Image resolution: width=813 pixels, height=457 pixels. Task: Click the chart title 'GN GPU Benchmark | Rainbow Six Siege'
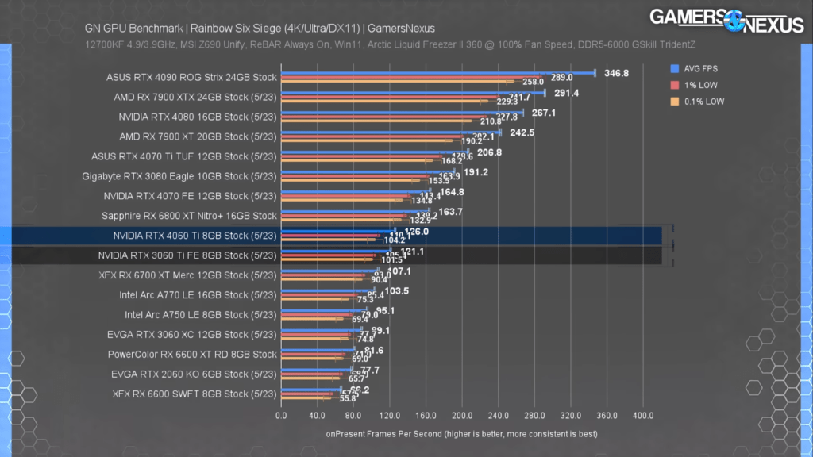[x=260, y=29]
